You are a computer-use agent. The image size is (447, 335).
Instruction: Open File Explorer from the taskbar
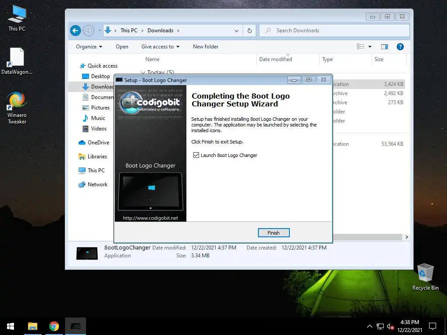tap(32, 326)
